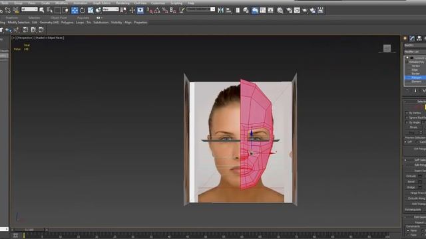Click the Shrink selection button
Viewport: 426px width, 239px height.
413,127
